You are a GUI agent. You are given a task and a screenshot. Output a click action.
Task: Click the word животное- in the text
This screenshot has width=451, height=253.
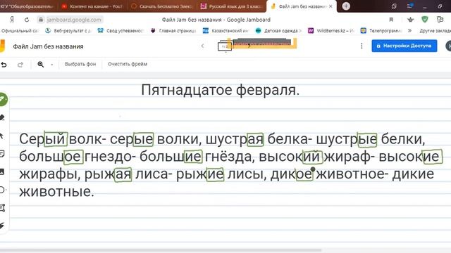coord(352,174)
